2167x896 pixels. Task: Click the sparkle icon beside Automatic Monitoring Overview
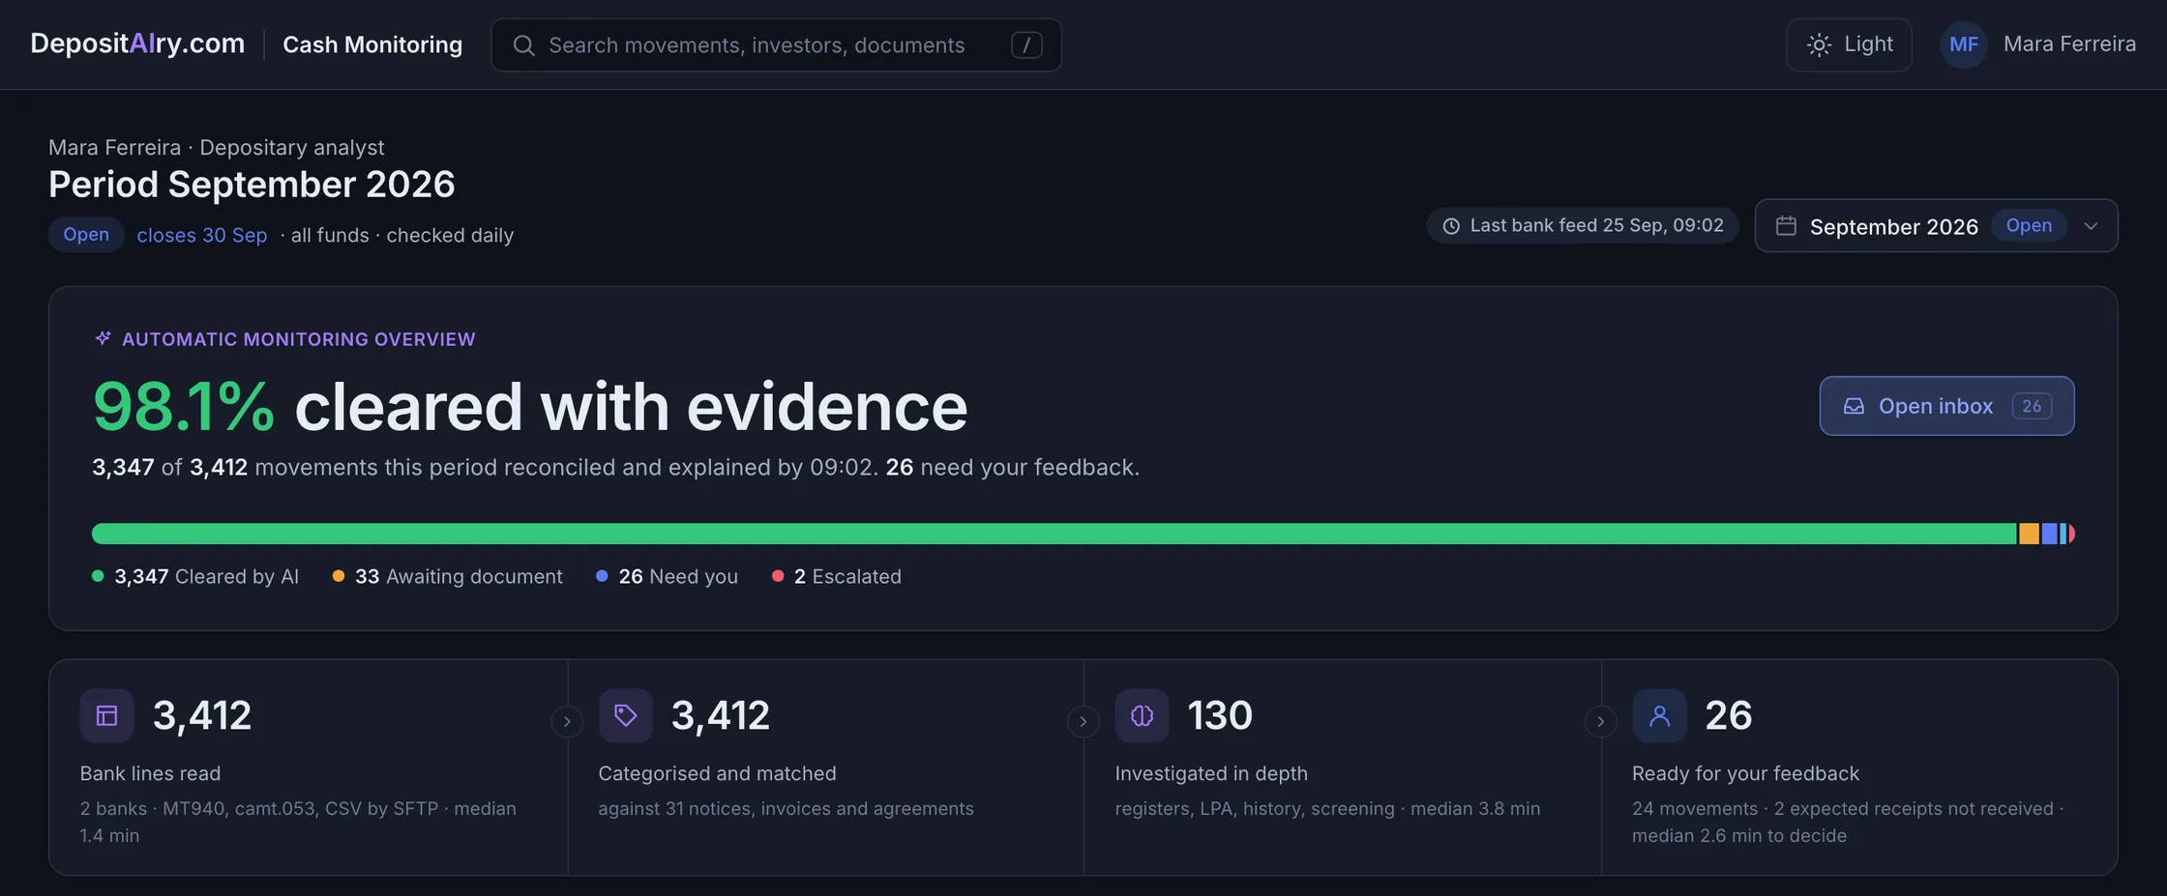103,338
